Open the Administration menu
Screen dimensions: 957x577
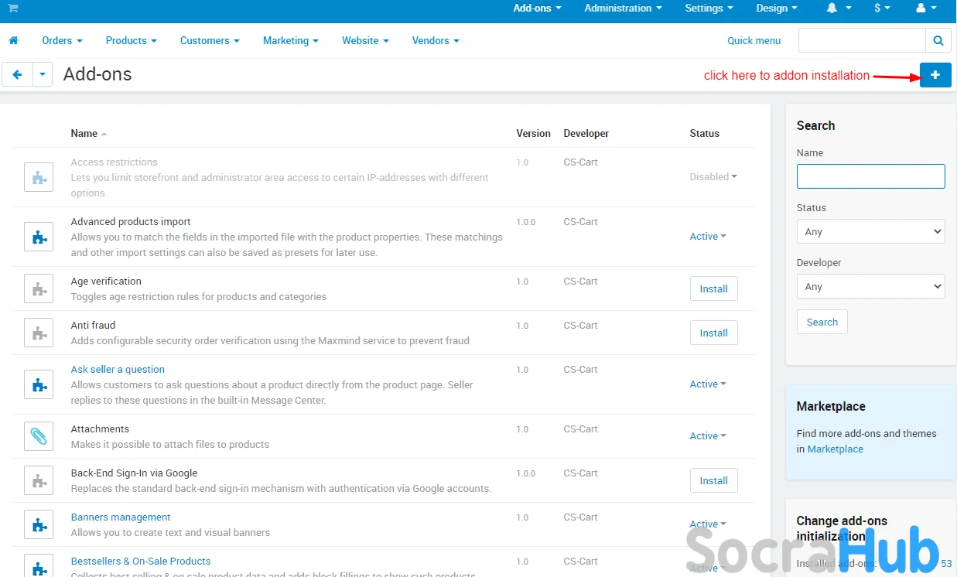tap(623, 9)
